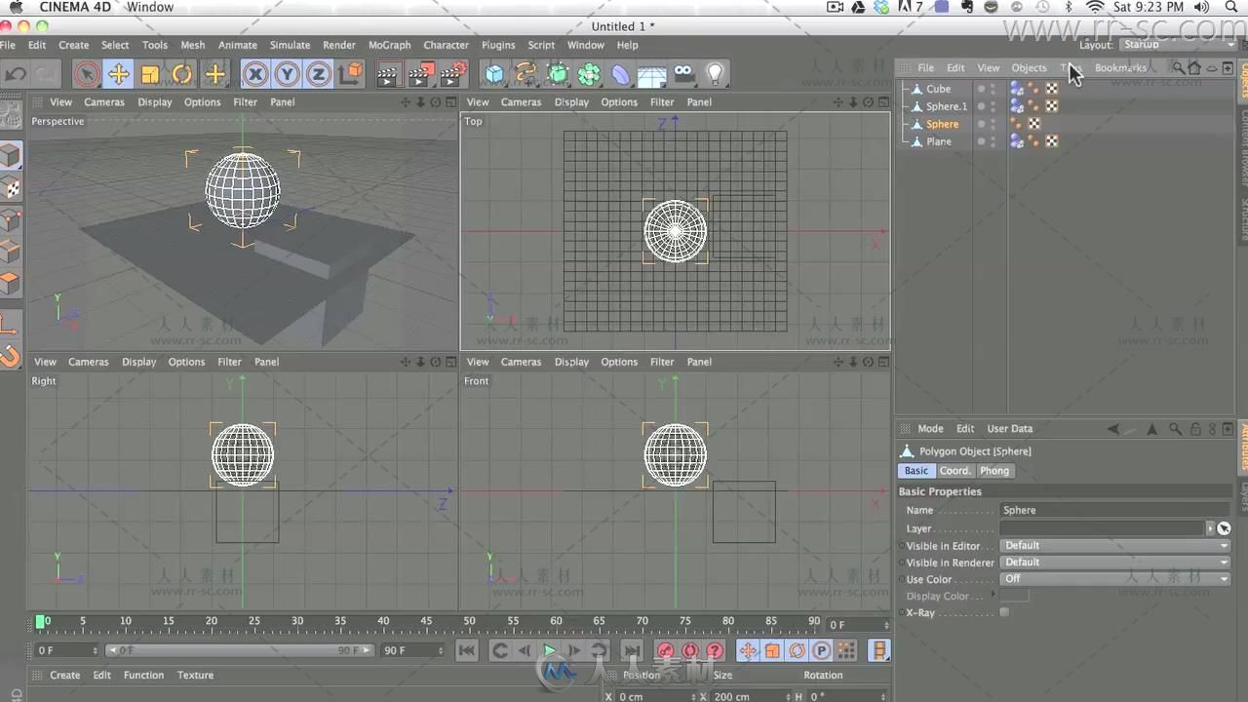Select the Live Selection arrow tool
This screenshot has height=702, width=1248.
[87, 74]
